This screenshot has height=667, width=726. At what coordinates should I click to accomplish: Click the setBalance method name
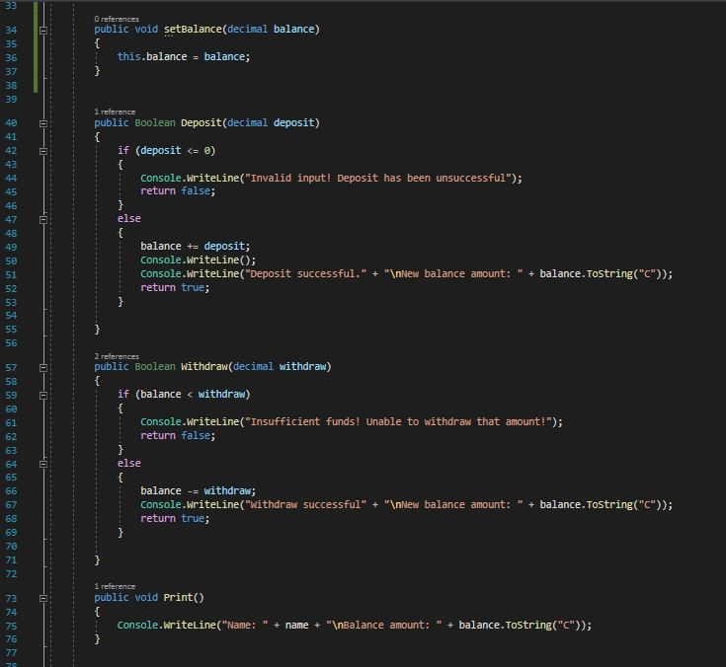pyautogui.click(x=193, y=30)
